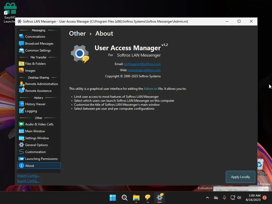272x204 pixels.
Task: Click the techsupport@softros.com email link
Action: tap(142, 64)
